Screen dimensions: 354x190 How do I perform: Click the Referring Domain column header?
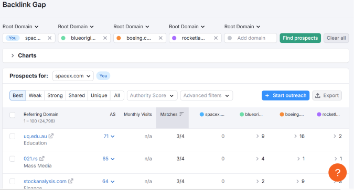point(41,114)
